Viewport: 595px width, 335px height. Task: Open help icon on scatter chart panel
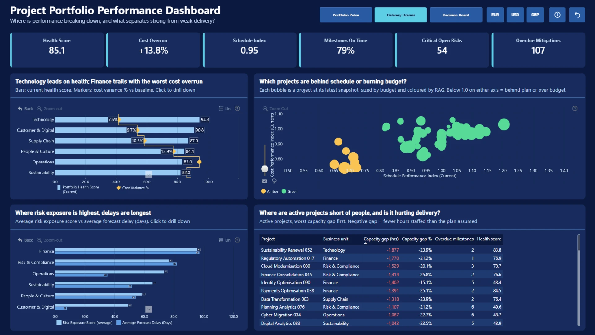click(575, 109)
